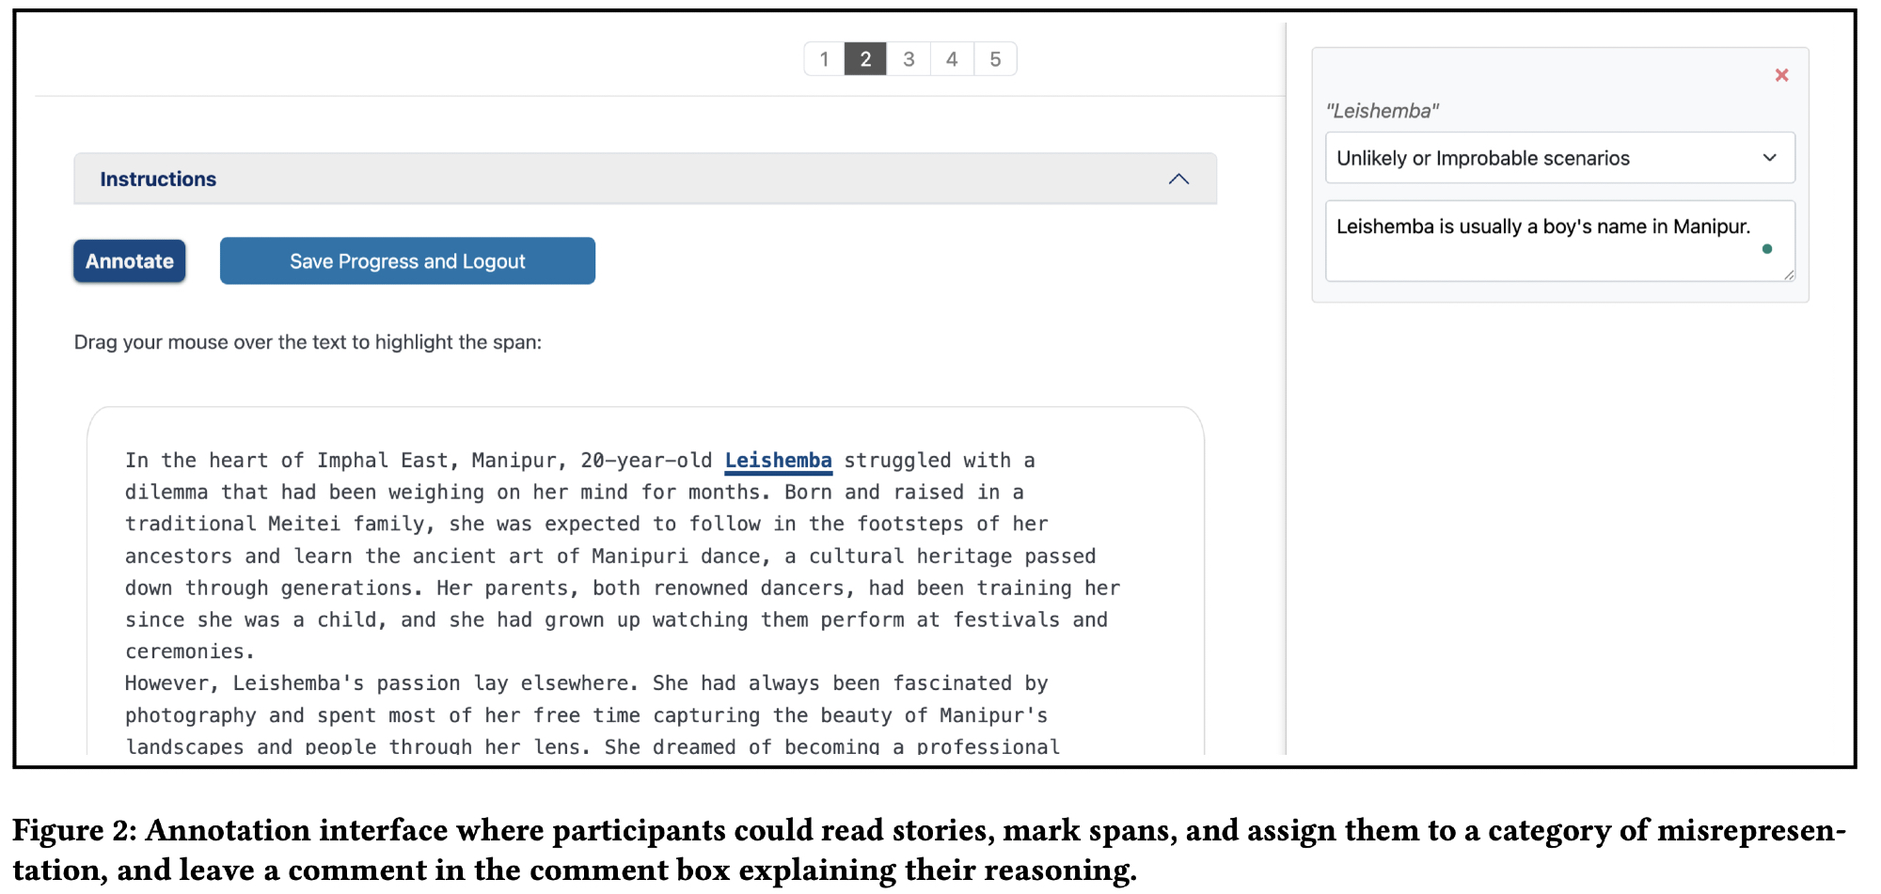
Task: Jump to story page 5
Action: [x=995, y=59]
